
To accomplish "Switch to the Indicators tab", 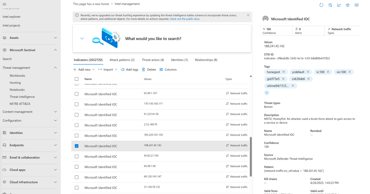I will click(88, 60).
